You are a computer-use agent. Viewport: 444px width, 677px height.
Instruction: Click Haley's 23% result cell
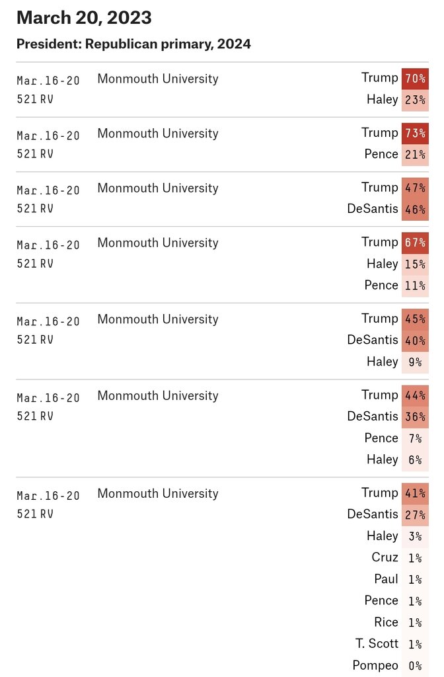(415, 100)
